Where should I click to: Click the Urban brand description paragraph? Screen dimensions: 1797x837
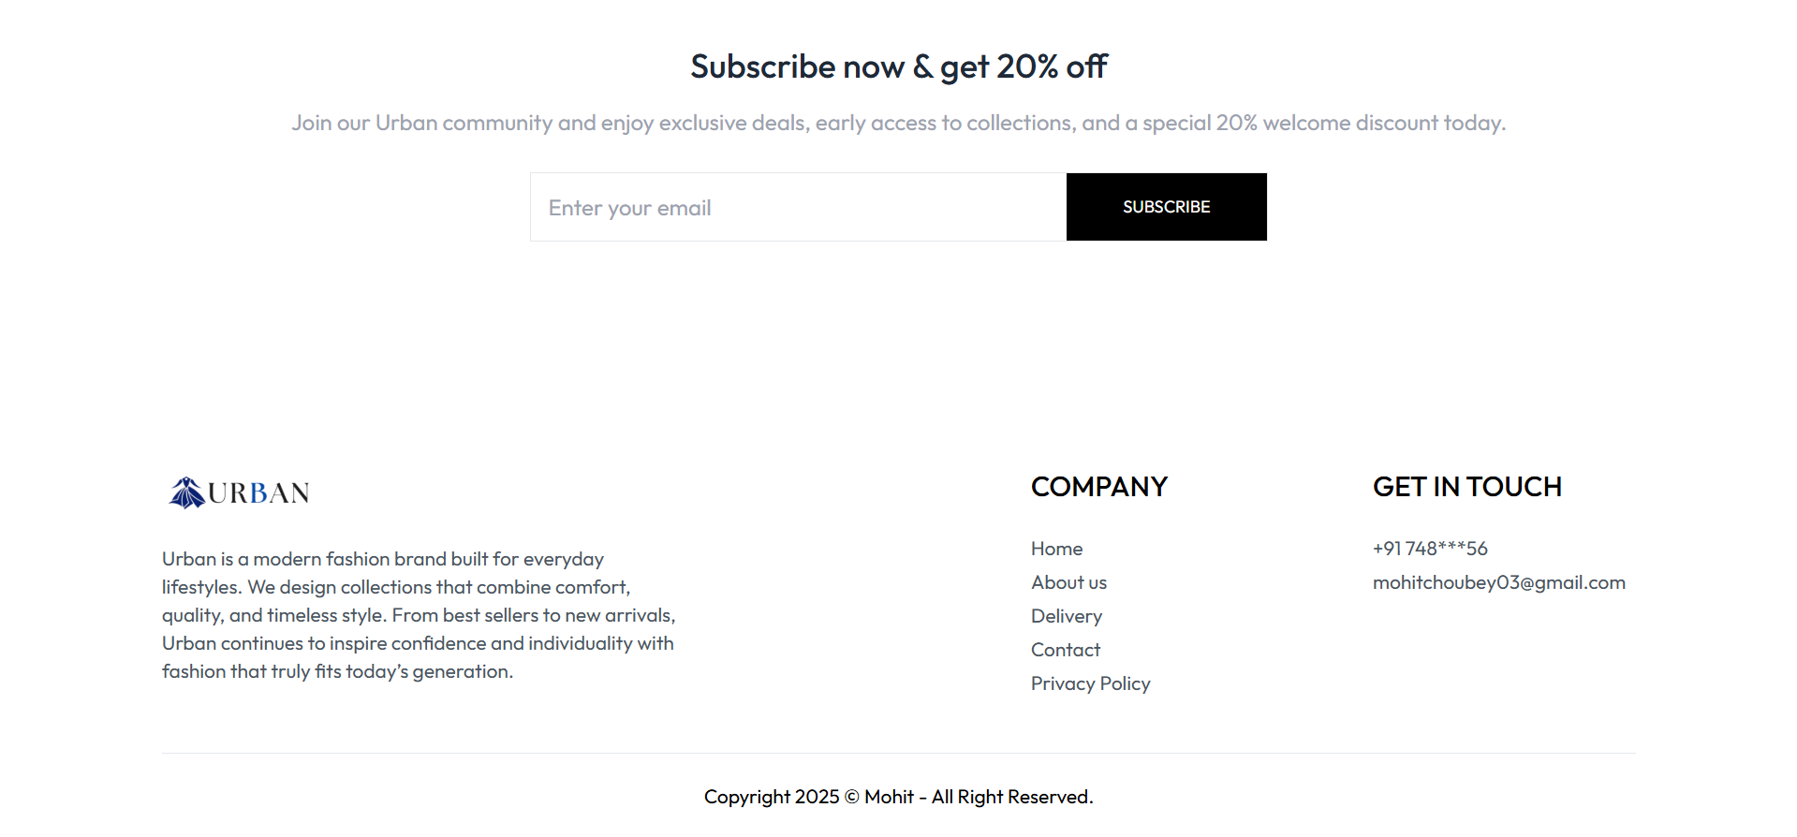[419, 615]
